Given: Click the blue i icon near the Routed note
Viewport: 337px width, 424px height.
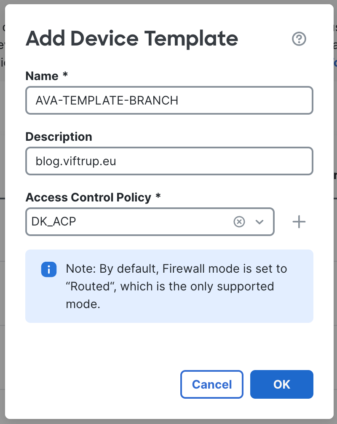Looking at the screenshot, I should (x=49, y=269).
